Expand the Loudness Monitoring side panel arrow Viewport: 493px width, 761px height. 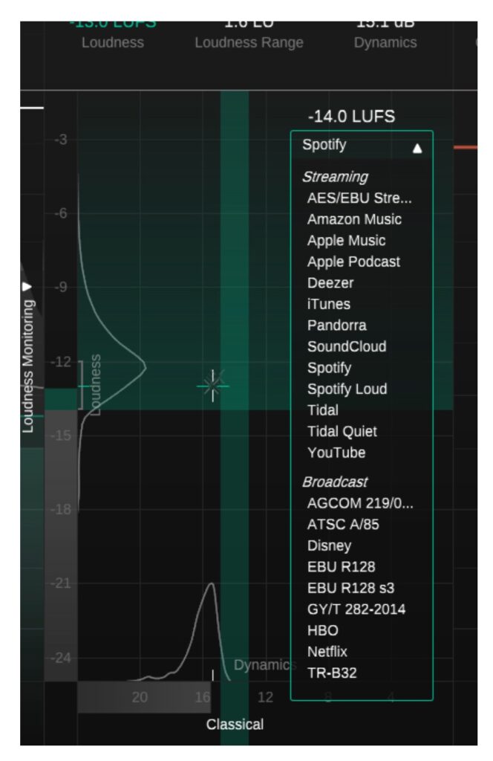(x=27, y=286)
